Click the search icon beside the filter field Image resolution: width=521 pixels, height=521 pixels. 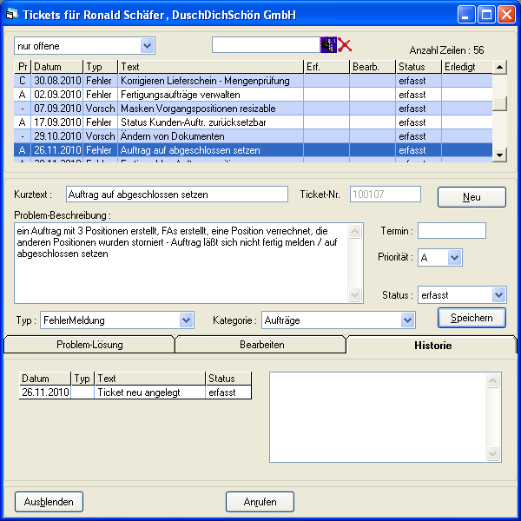[x=327, y=45]
